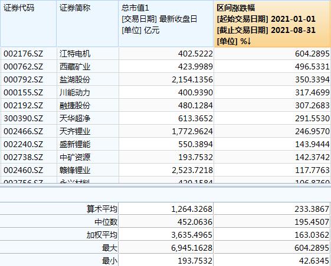
Task: Click the 最小 summary row label
Action: click(110, 261)
